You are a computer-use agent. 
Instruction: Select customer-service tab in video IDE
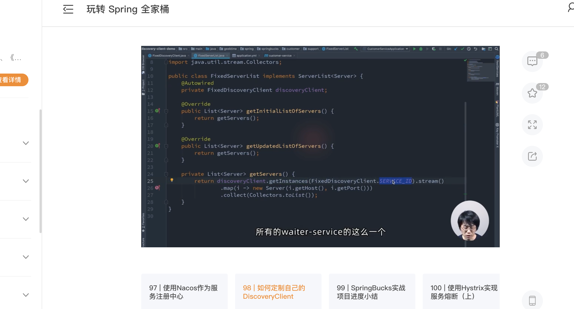280,56
